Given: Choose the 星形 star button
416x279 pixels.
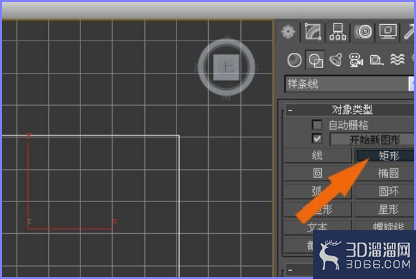Looking at the screenshot, I should point(384,209).
